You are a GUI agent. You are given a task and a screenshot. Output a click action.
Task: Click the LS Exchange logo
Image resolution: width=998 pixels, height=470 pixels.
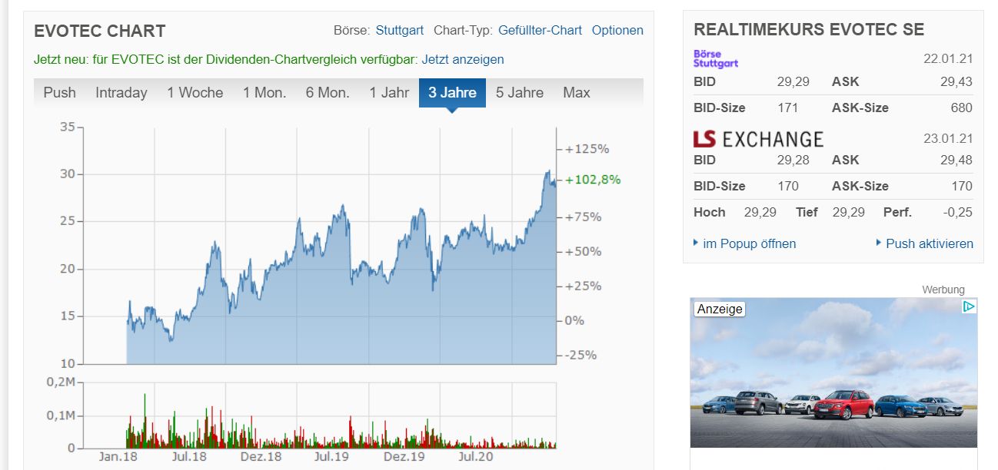(x=758, y=139)
